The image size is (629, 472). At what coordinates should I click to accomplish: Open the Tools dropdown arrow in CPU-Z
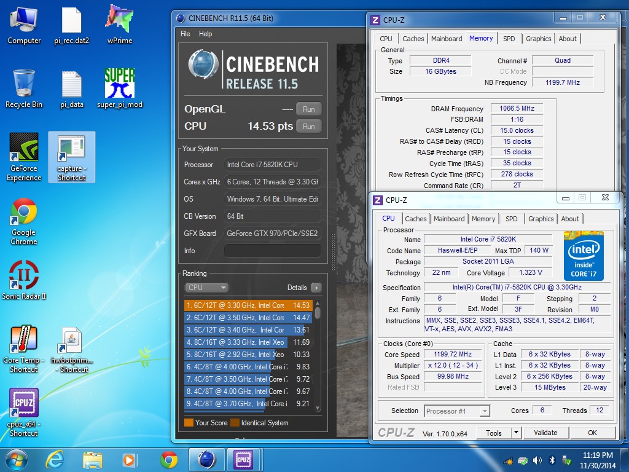pyautogui.click(x=516, y=433)
